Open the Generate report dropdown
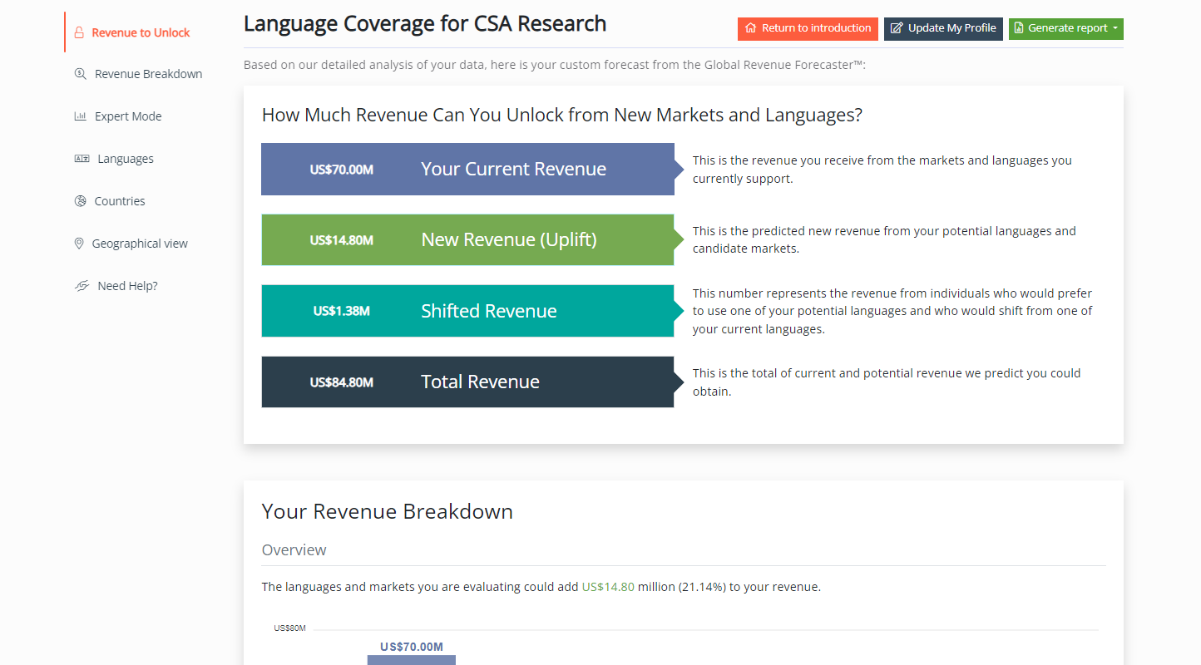The height and width of the screenshot is (665, 1201). click(x=1065, y=28)
